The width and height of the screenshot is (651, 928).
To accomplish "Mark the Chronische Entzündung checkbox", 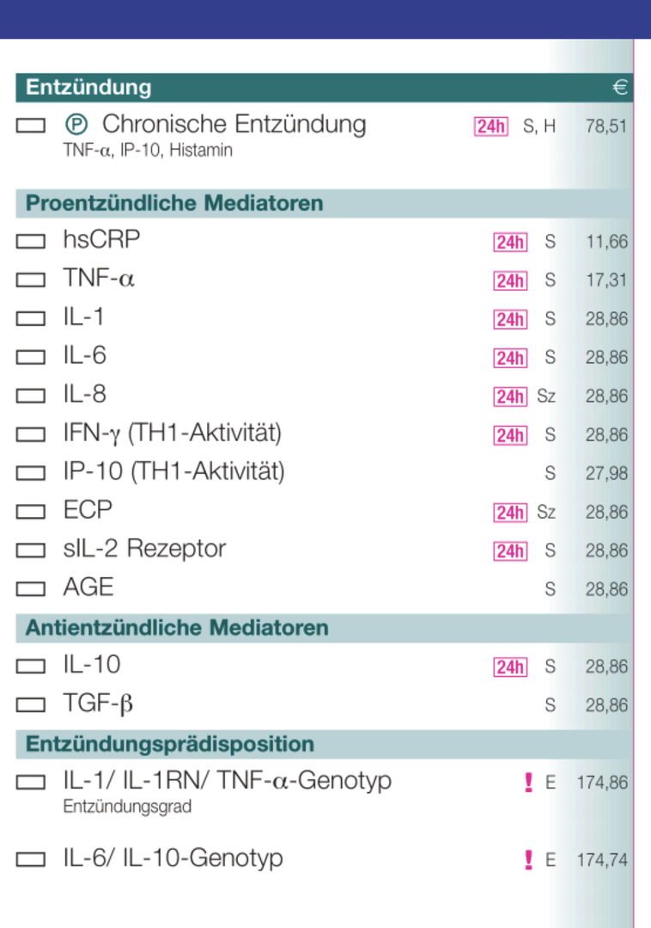I will [31, 126].
